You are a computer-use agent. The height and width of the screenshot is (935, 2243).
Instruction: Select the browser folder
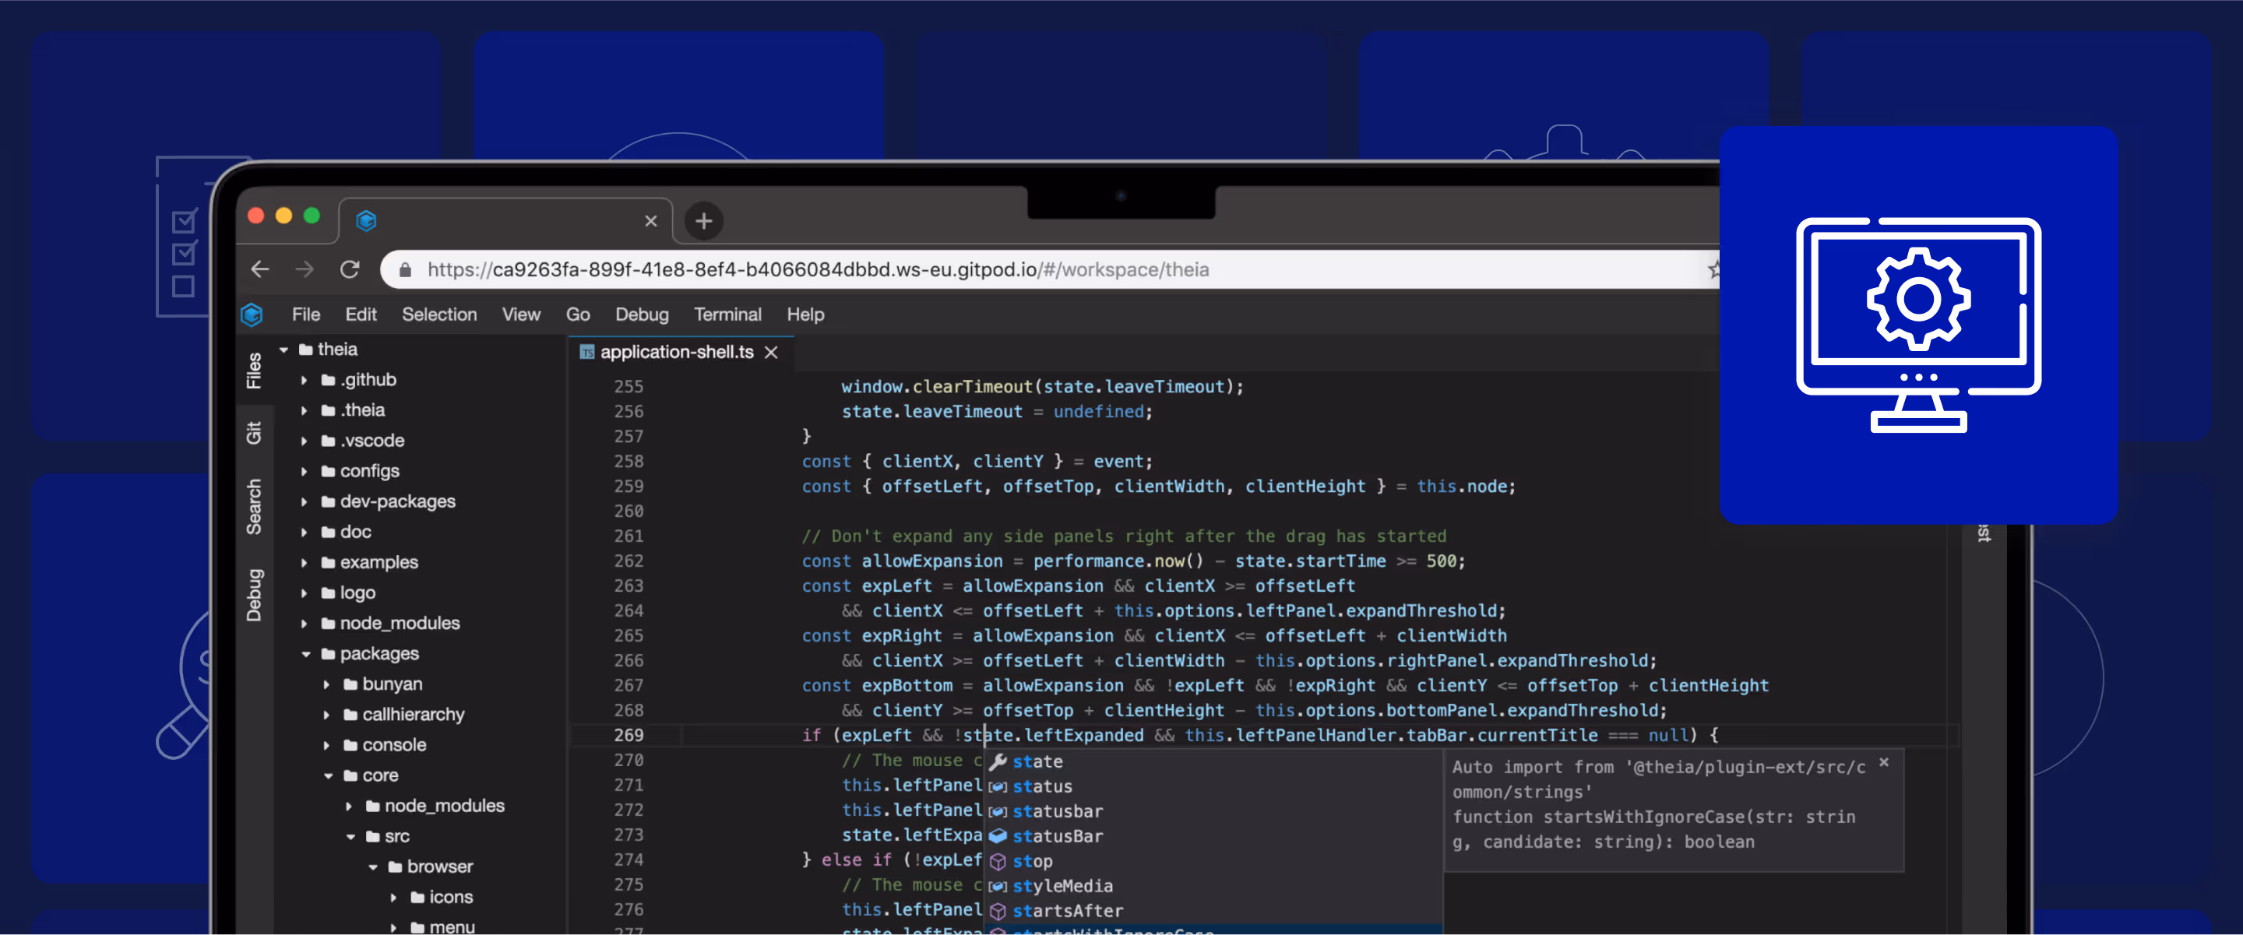coord(440,867)
